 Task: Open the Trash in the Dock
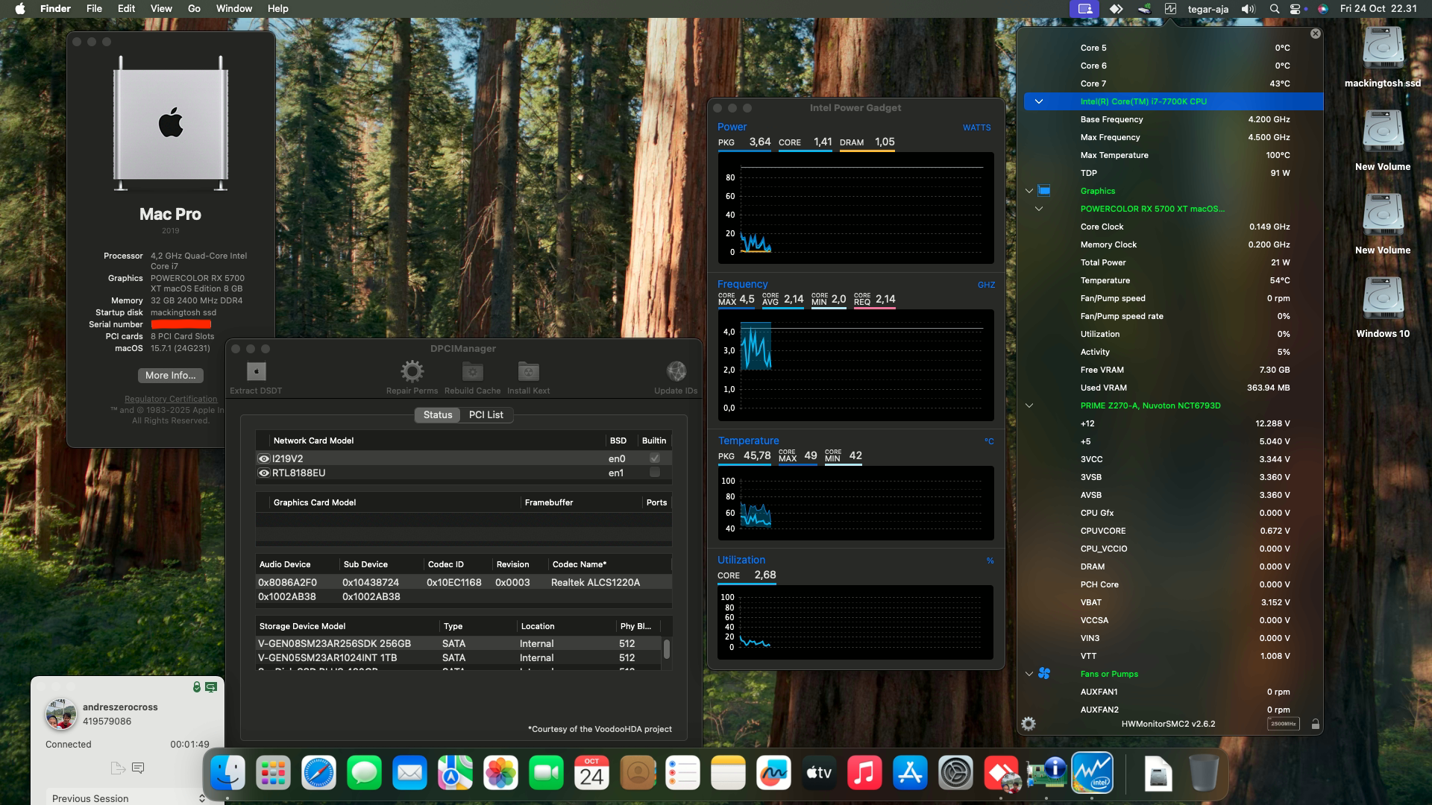[x=1203, y=773]
